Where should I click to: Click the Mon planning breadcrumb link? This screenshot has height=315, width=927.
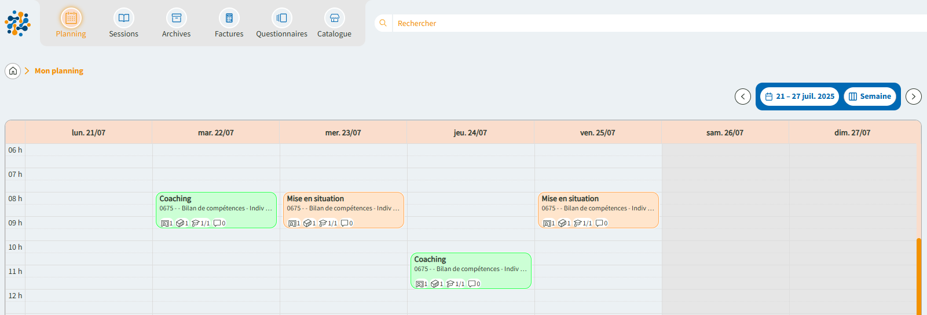coord(59,71)
